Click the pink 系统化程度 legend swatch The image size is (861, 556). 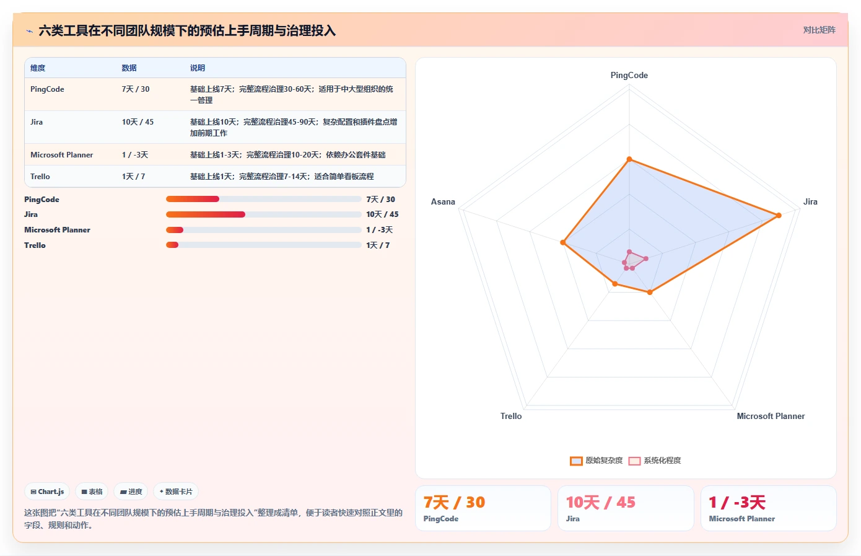point(634,461)
